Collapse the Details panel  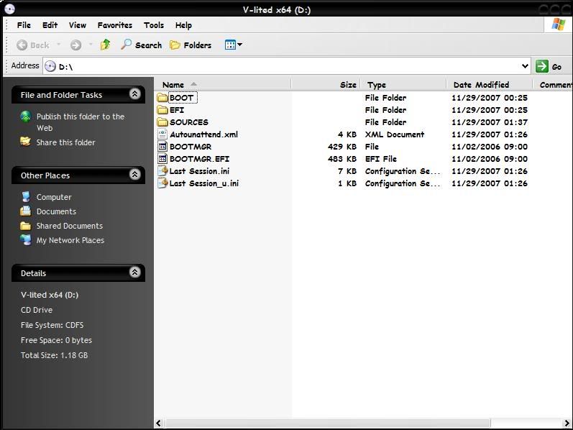[134, 273]
